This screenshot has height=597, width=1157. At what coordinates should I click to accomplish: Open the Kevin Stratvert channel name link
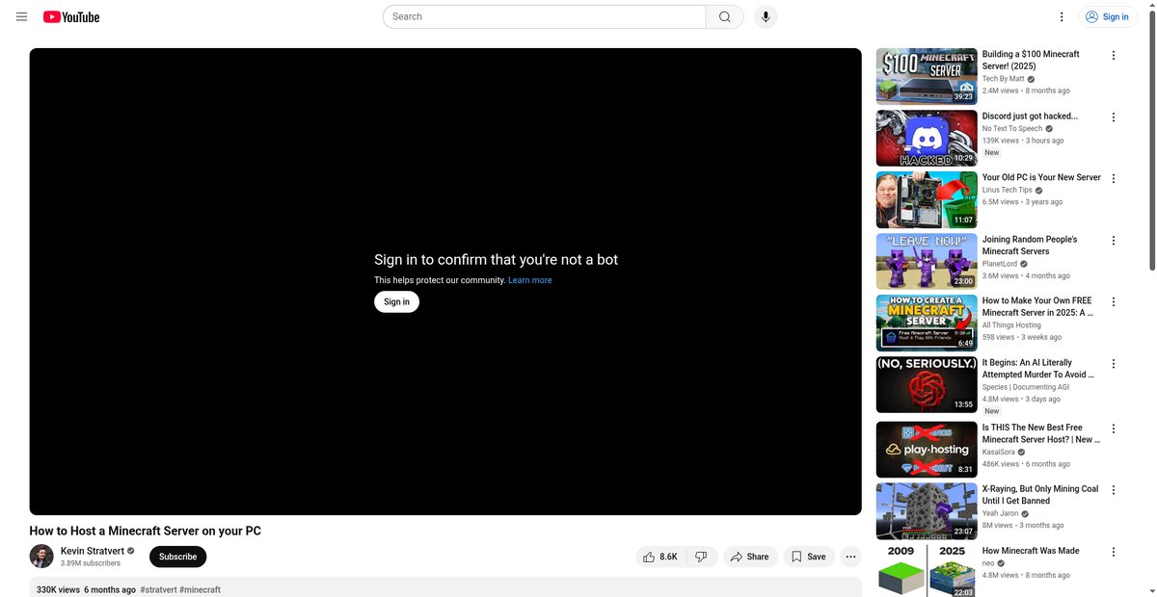click(92, 551)
